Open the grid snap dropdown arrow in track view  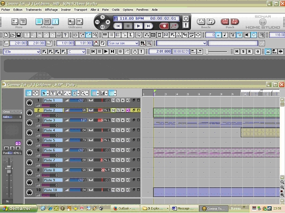(x=98, y=94)
